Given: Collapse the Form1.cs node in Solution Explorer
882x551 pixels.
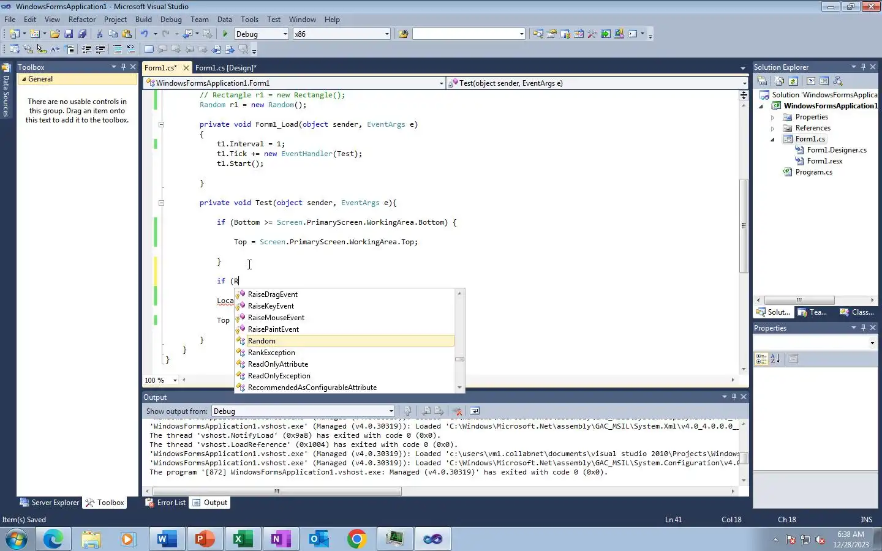Looking at the screenshot, I should pos(772,139).
